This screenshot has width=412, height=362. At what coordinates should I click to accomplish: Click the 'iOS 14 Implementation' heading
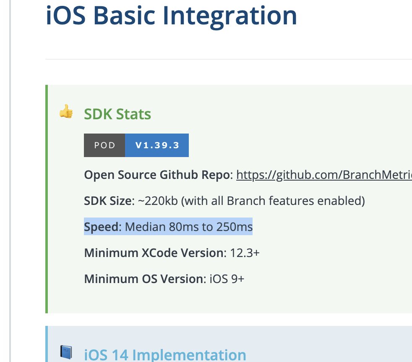pyautogui.click(x=165, y=354)
